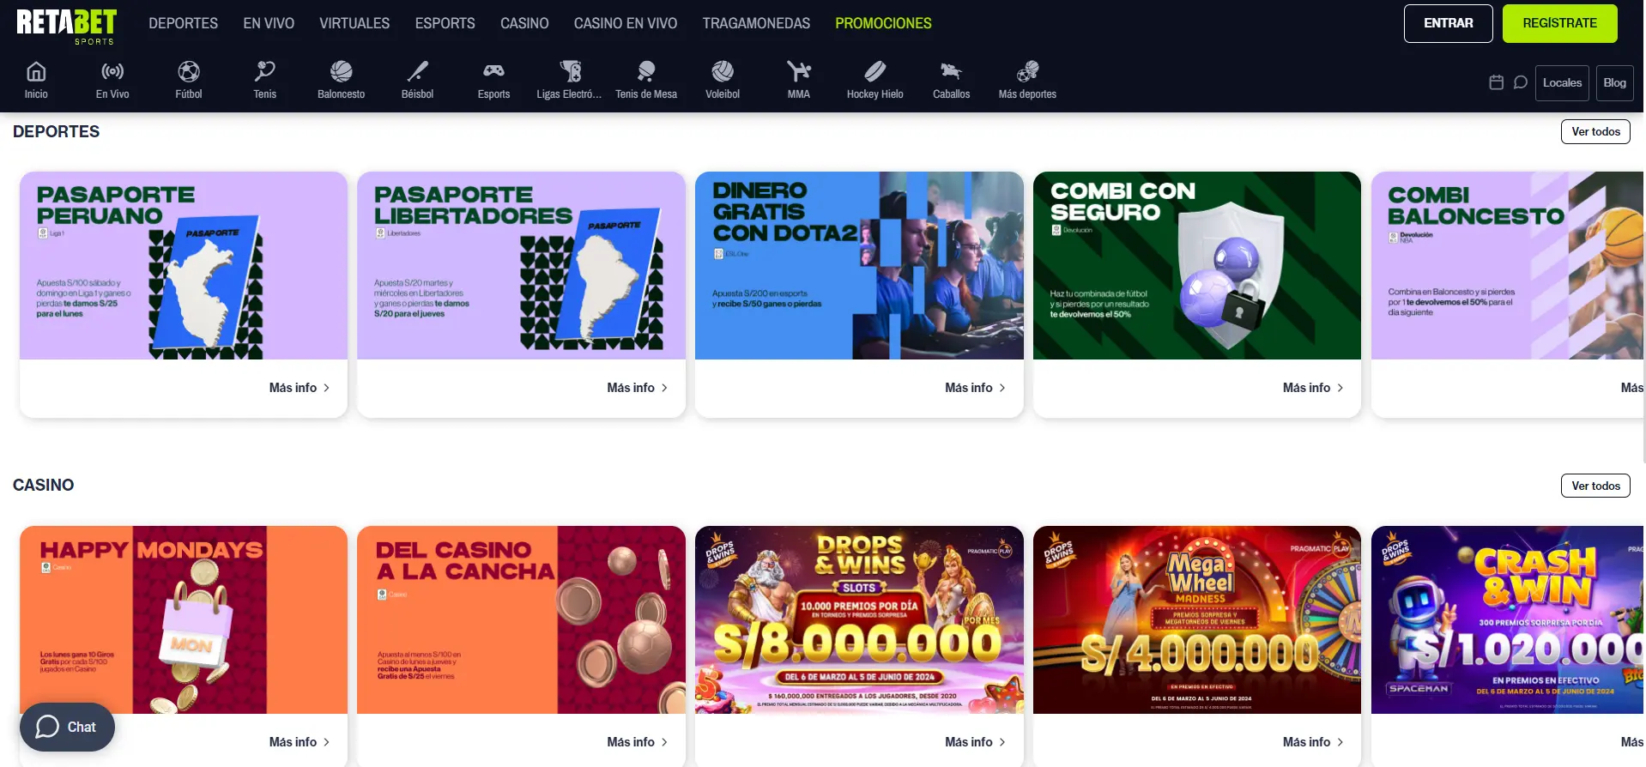Go to Baloncesto sport icon
The width and height of the screenshot is (1646, 767).
coord(342,71)
